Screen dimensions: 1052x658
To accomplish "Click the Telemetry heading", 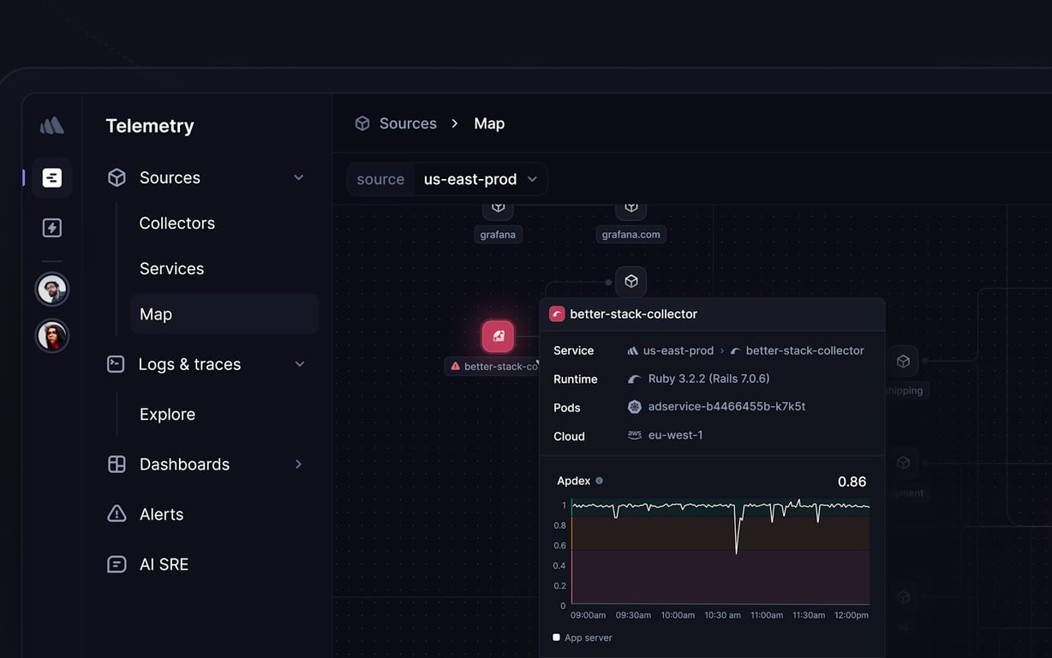I will pos(150,126).
